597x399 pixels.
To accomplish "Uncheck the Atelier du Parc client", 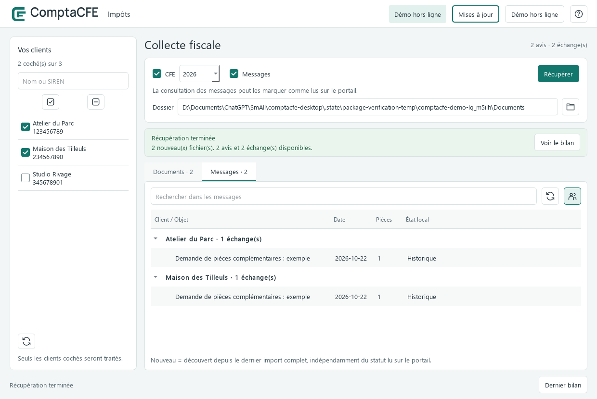I will [x=26, y=127].
